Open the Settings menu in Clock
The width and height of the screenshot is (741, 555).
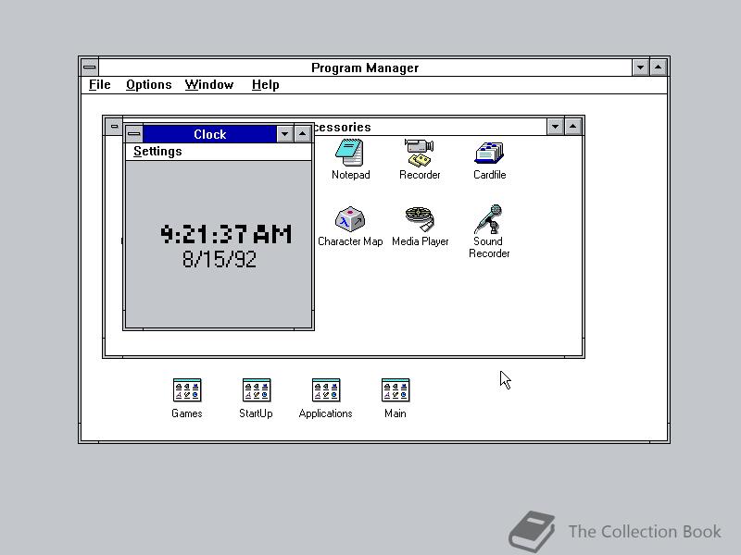click(x=157, y=152)
